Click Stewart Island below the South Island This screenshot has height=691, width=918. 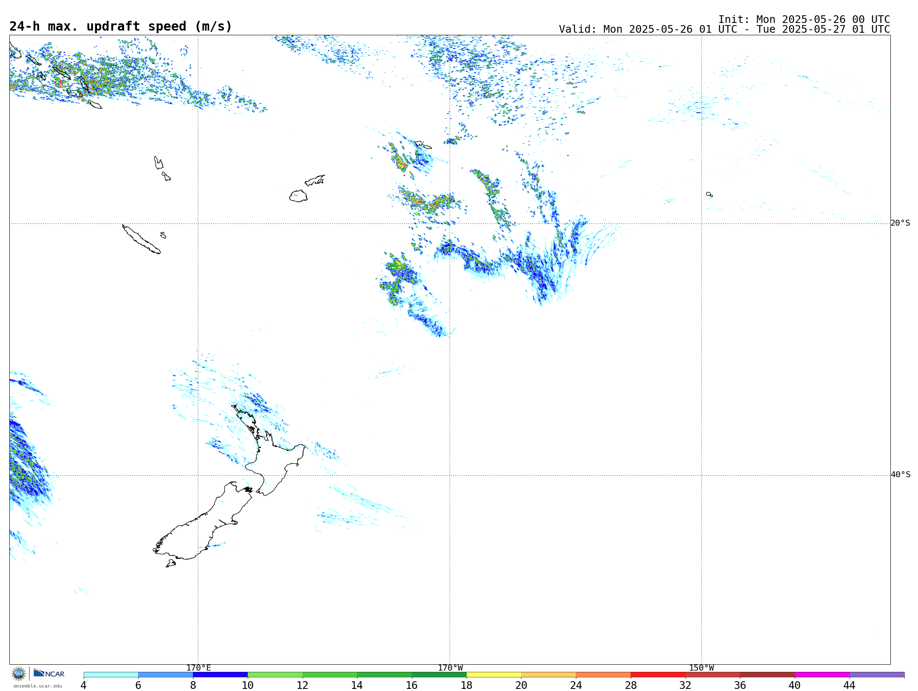[171, 564]
